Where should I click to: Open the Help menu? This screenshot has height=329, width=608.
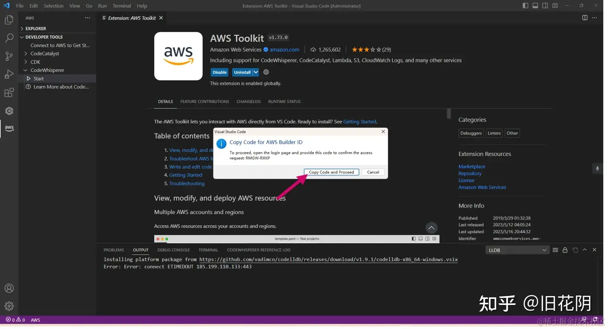142,6
